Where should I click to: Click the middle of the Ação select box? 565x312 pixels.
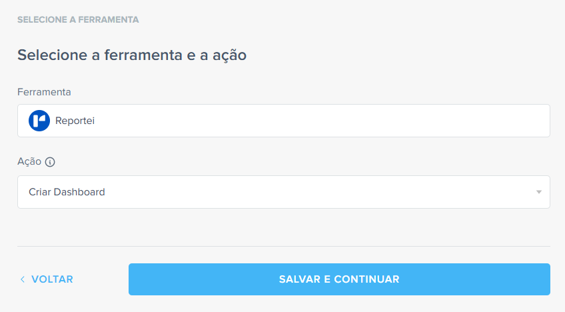pos(283,192)
